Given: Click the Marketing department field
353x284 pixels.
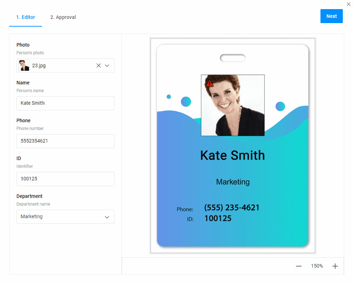Looking at the screenshot, I should click(65, 217).
